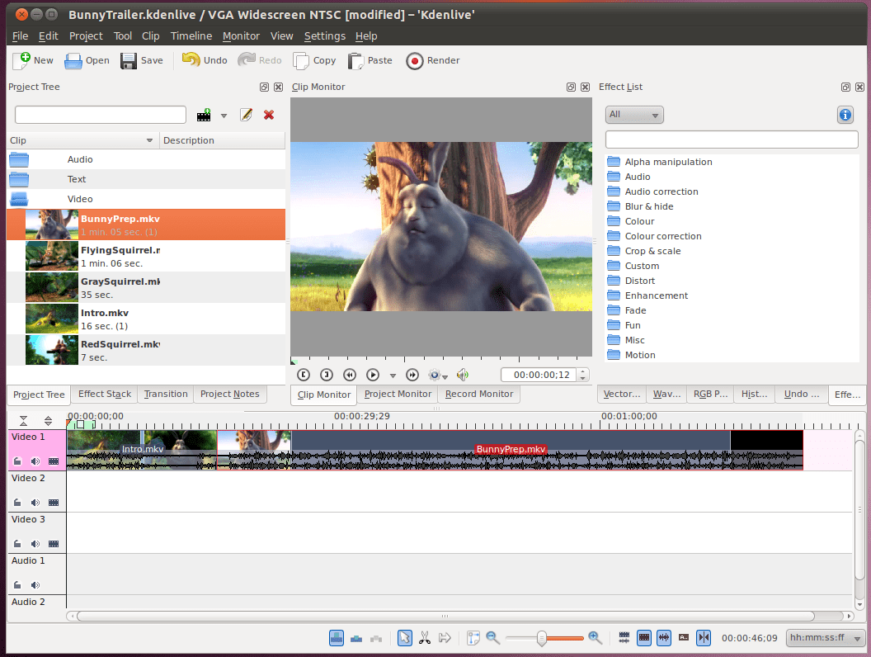Viewport: 871px width, 657px height.
Task: Open the effect type All combo box
Action: click(633, 115)
